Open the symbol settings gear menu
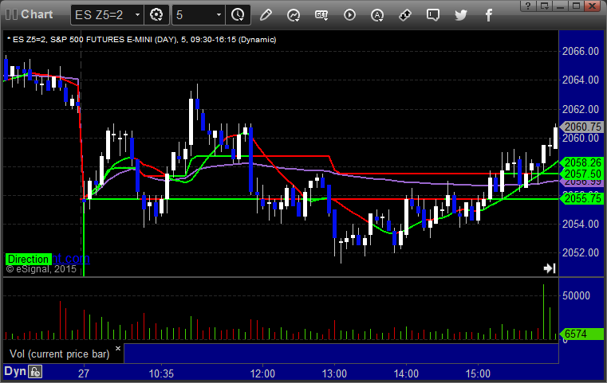This screenshot has width=607, height=383. 156,15
